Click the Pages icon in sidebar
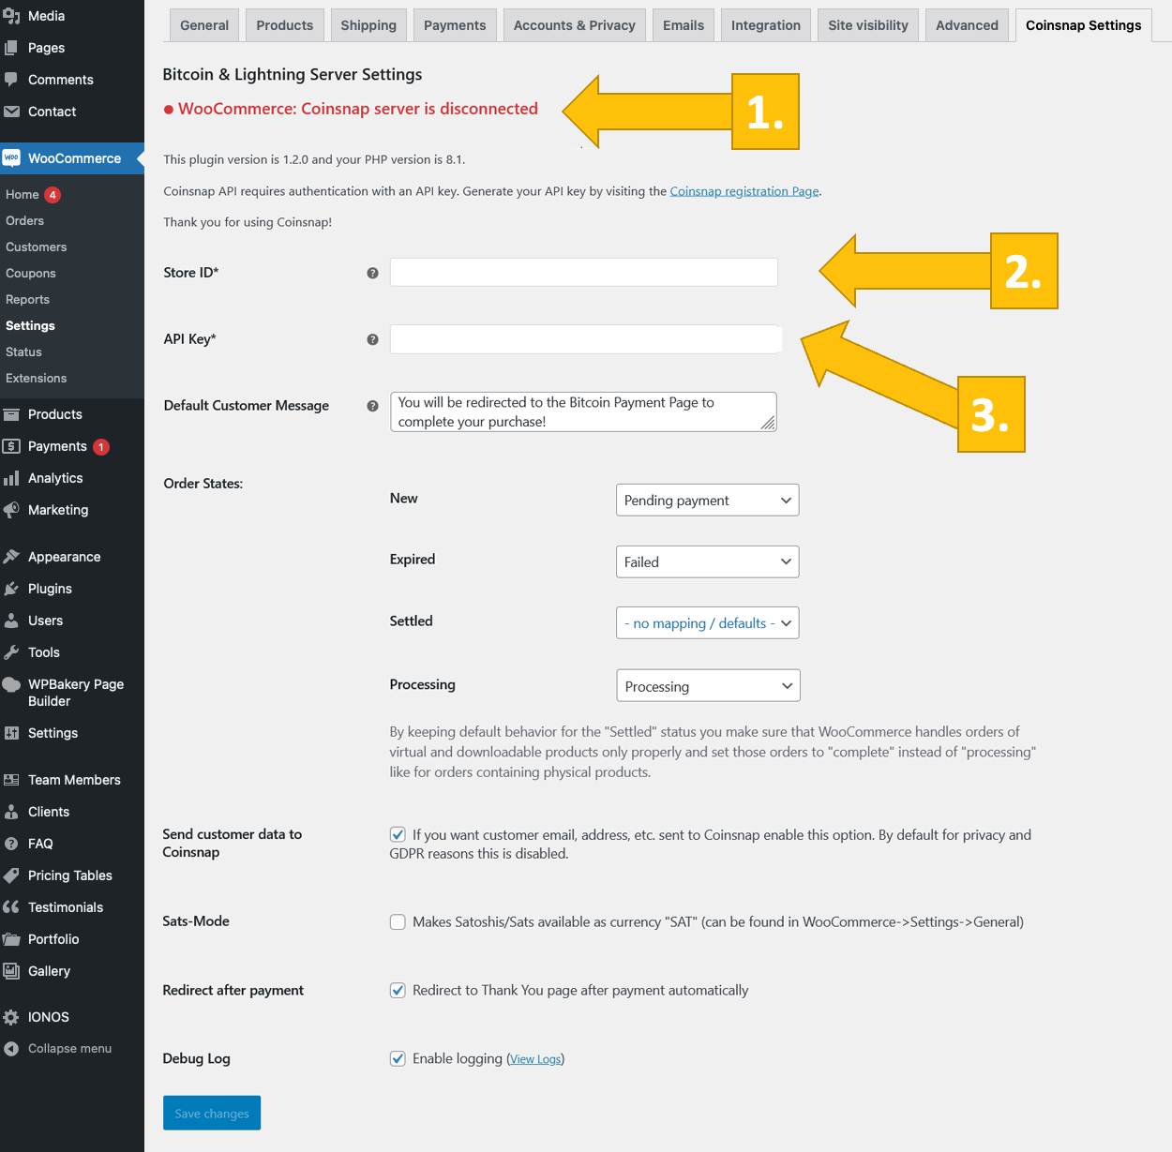This screenshot has width=1172, height=1152. [11, 48]
